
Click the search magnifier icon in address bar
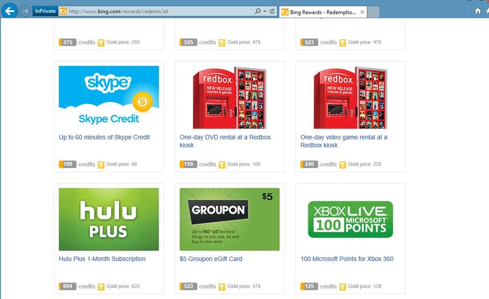coord(257,11)
